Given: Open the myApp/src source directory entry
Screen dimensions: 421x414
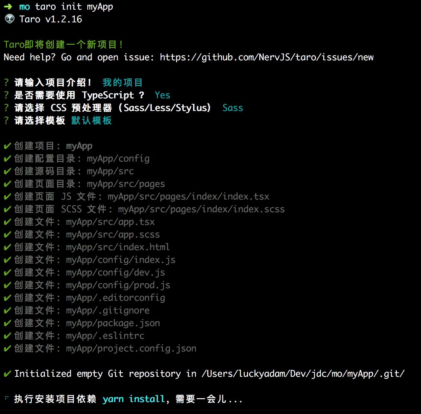Looking at the screenshot, I should [110, 171].
